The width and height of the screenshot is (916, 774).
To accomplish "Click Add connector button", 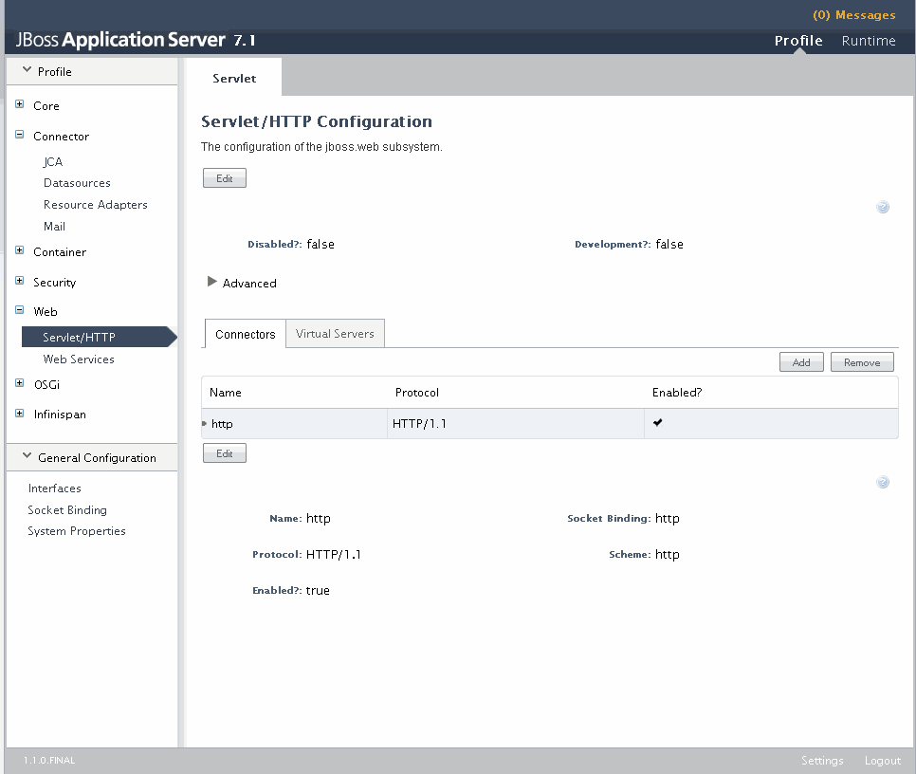I will click(x=801, y=362).
